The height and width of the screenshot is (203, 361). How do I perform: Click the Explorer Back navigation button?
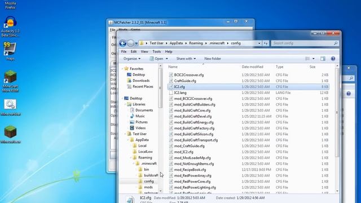click(x=123, y=43)
